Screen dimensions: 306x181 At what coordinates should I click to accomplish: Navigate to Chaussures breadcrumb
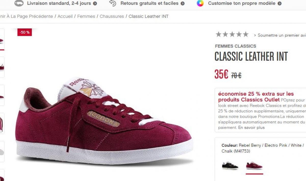click(x=112, y=16)
